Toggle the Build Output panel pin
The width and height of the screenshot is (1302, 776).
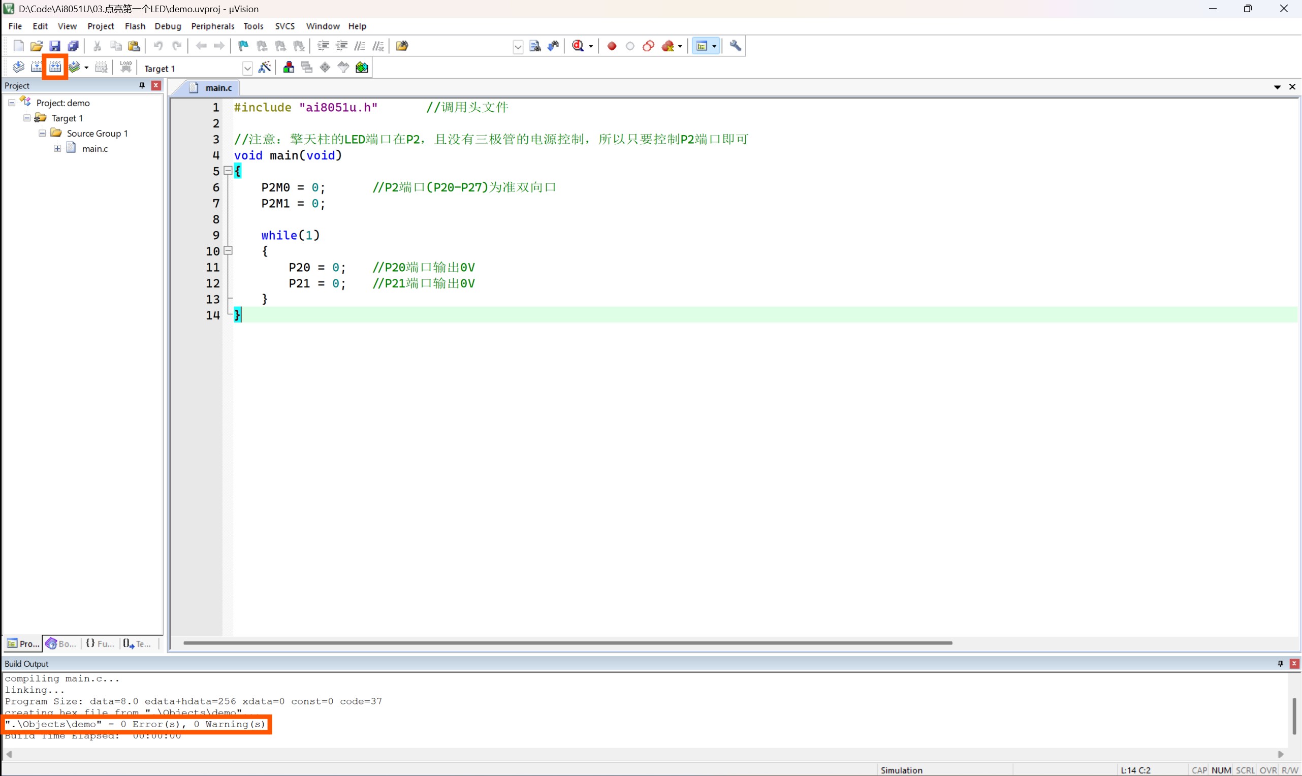[x=1280, y=664]
